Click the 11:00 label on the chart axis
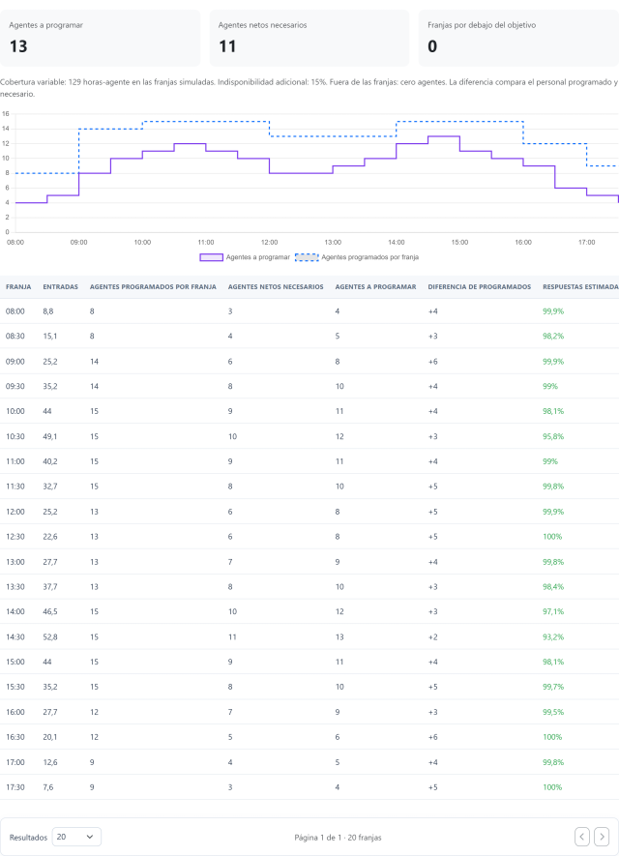619x856 pixels. point(206,242)
